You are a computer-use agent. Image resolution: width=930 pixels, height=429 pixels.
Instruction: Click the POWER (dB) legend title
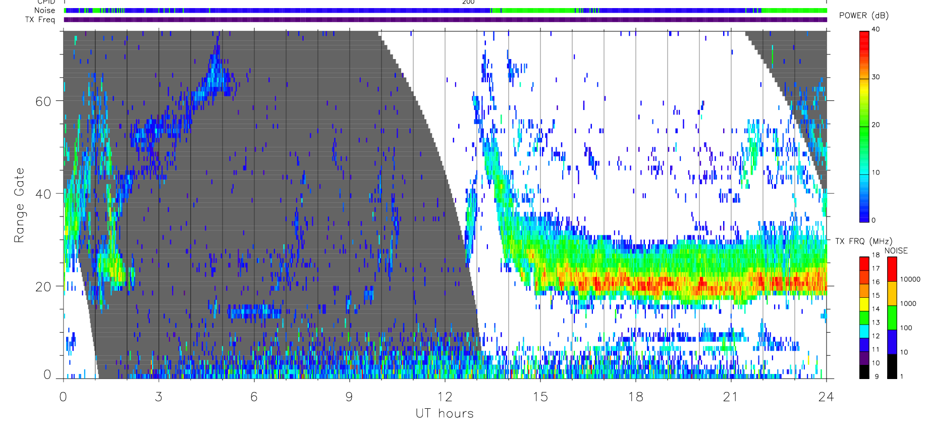pos(864,16)
